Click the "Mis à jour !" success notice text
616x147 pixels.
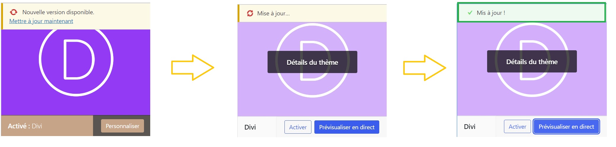[x=491, y=13]
